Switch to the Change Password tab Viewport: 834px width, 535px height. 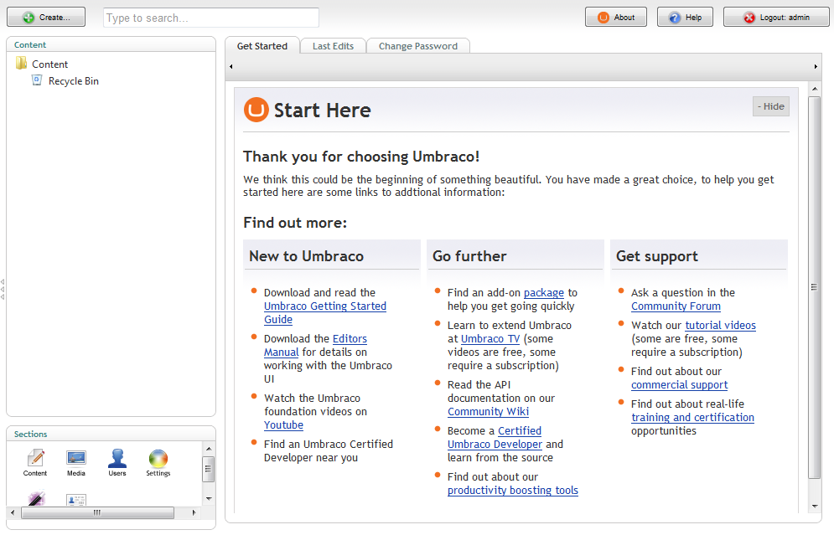pos(418,46)
